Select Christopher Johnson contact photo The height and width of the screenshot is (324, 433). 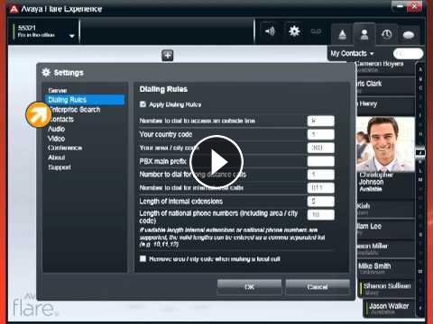click(385, 145)
